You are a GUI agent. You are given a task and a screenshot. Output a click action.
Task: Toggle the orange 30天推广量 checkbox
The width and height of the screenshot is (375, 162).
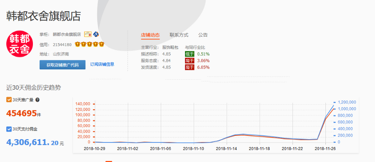[9, 100]
